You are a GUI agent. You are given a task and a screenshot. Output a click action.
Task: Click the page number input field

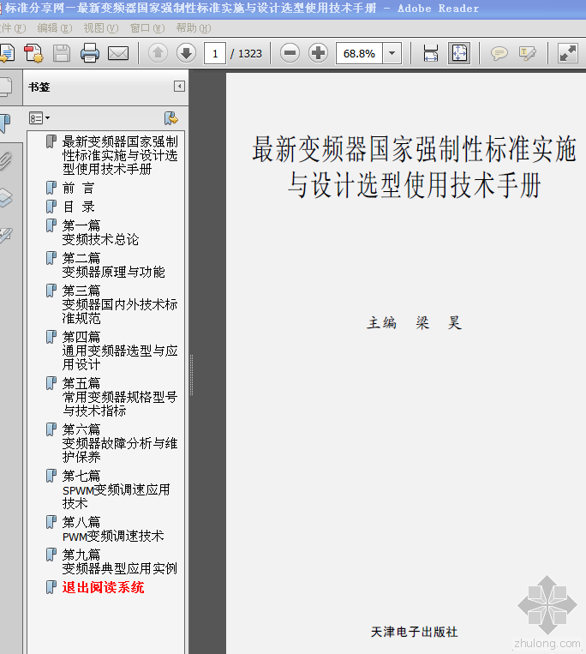(x=214, y=53)
